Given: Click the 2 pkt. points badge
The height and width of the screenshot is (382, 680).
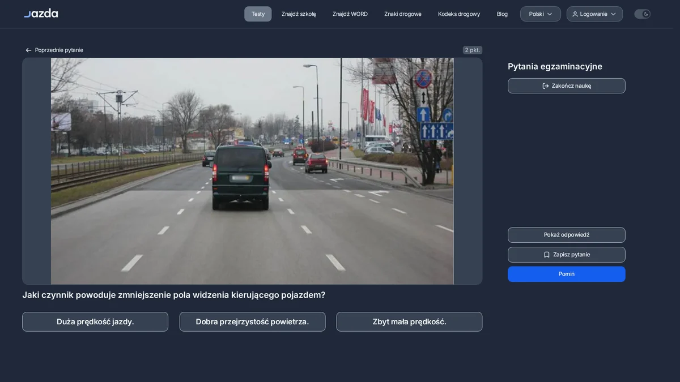Looking at the screenshot, I should tap(472, 50).
